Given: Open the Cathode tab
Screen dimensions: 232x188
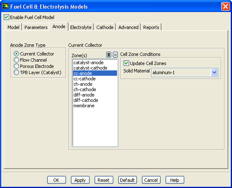Looking at the screenshot, I should 105,27.
